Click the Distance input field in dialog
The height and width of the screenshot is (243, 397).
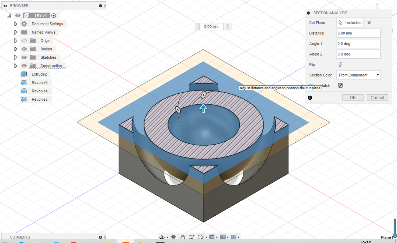pyautogui.click(x=359, y=33)
